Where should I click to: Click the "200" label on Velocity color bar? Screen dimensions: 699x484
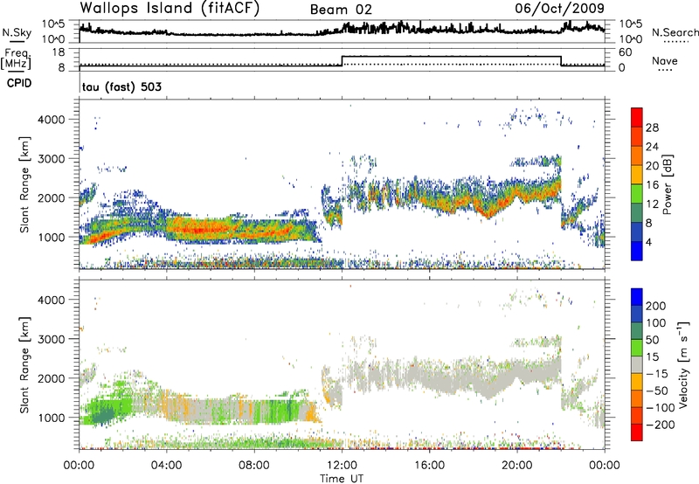click(x=656, y=306)
